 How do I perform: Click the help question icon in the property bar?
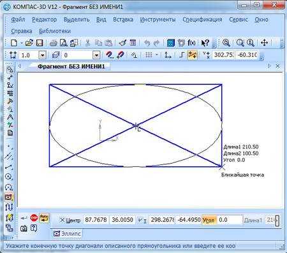tap(34, 228)
